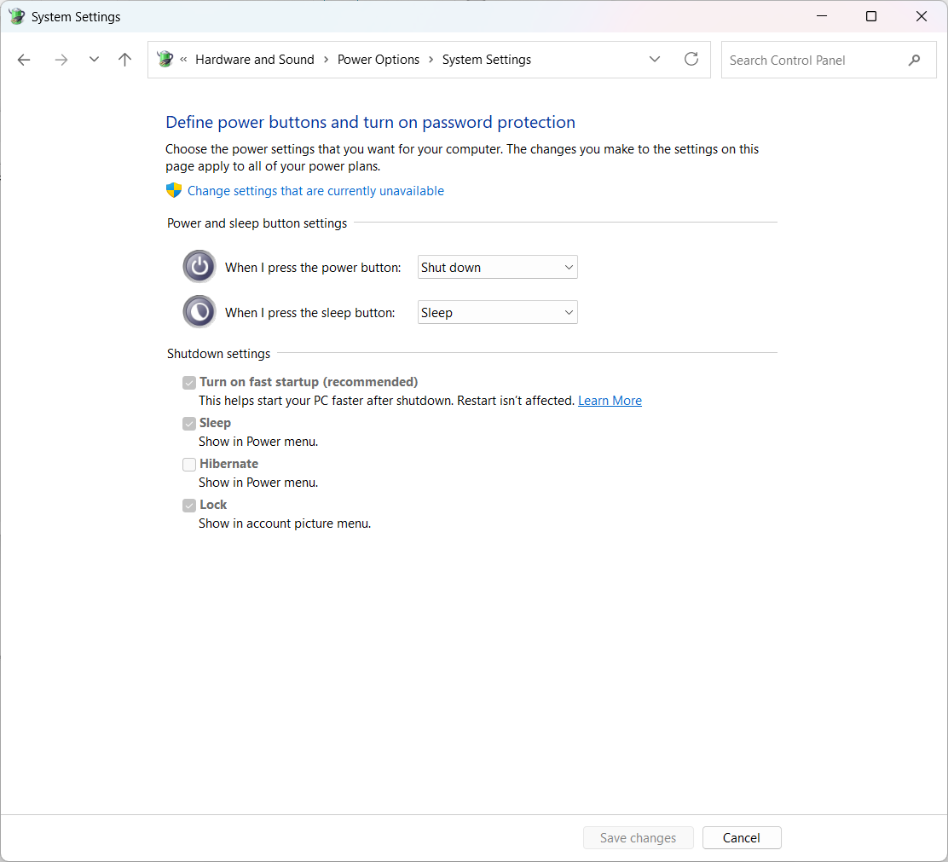Viewport: 948px width, 862px height.
Task: Open the sleep button action dropdown
Action: tap(497, 313)
